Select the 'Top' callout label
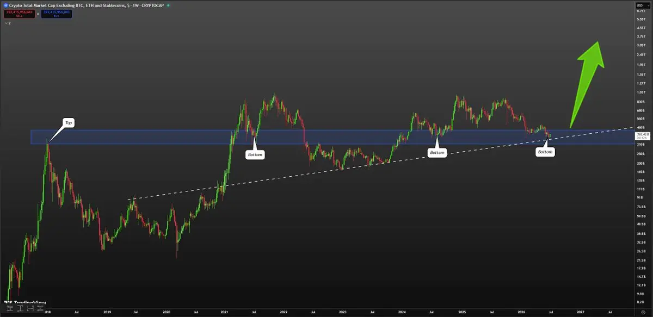Image resolution: width=653 pixels, height=317 pixels. 69,123
